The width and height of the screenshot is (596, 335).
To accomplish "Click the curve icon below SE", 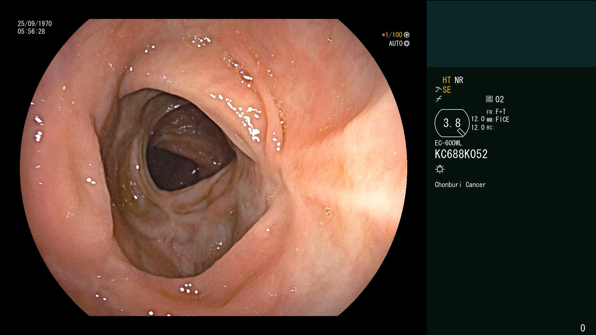I will [439, 99].
